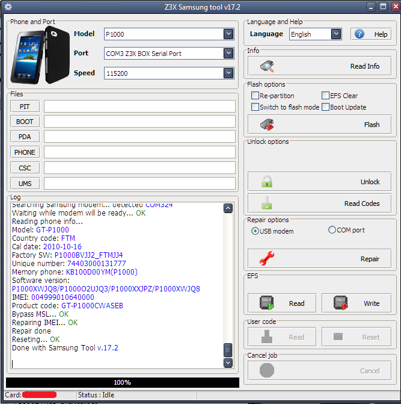
Task: Click the CSC file button
Action: pyautogui.click(x=25, y=168)
